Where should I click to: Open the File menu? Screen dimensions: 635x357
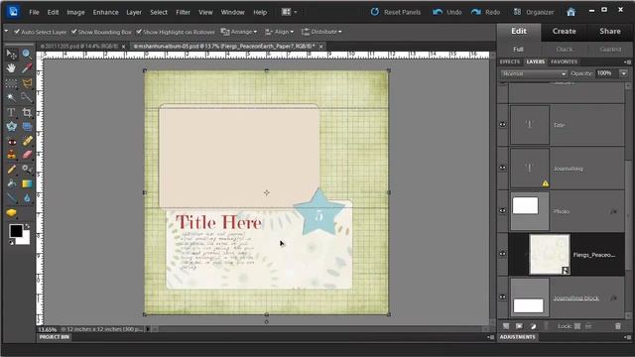pyautogui.click(x=34, y=12)
